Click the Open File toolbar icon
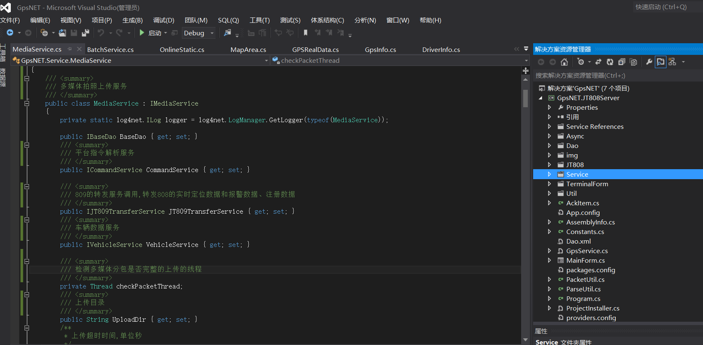Screen dimensions: 703x345 pos(62,33)
